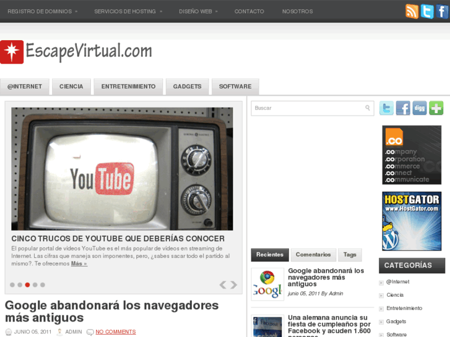Open sidebar post Google abandonará los navegadores

326,278
